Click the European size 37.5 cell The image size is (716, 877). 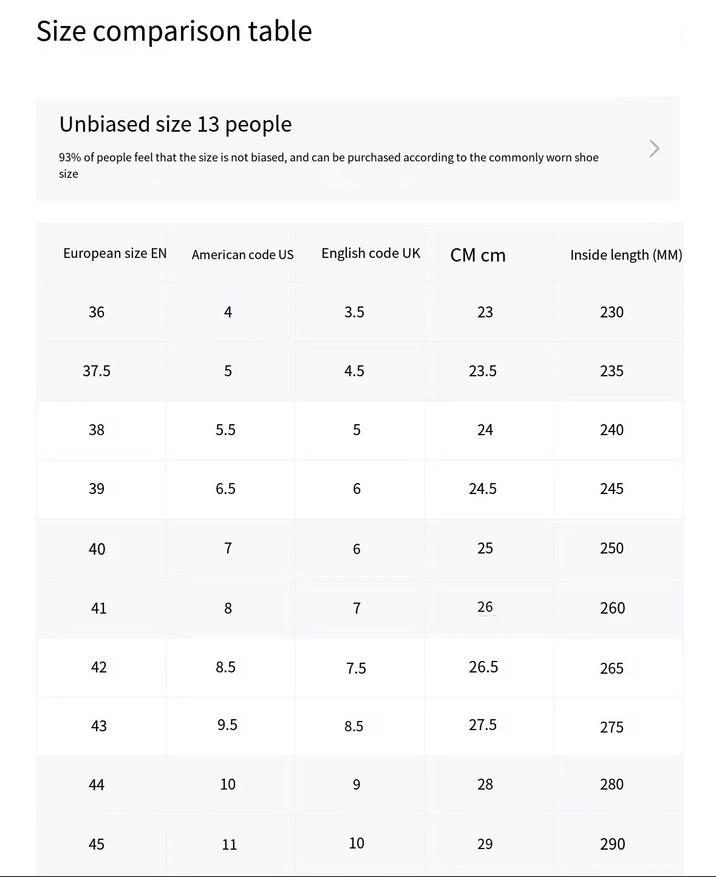click(97, 371)
